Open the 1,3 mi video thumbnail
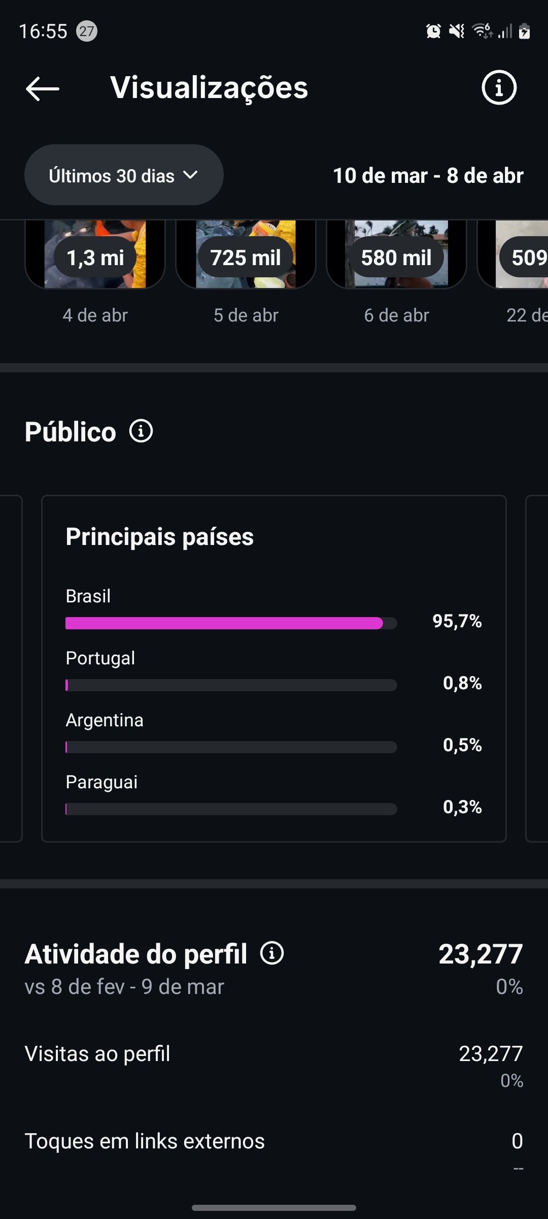The image size is (548, 1219). click(95, 255)
